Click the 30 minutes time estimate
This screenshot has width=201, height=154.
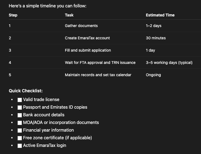click(x=156, y=38)
